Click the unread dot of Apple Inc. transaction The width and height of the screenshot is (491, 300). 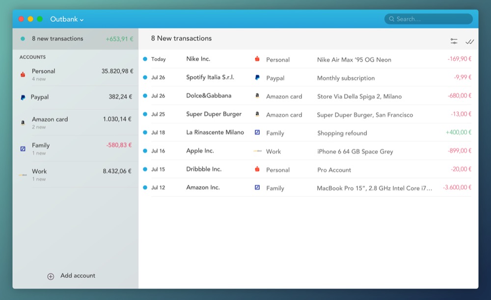pyautogui.click(x=145, y=151)
